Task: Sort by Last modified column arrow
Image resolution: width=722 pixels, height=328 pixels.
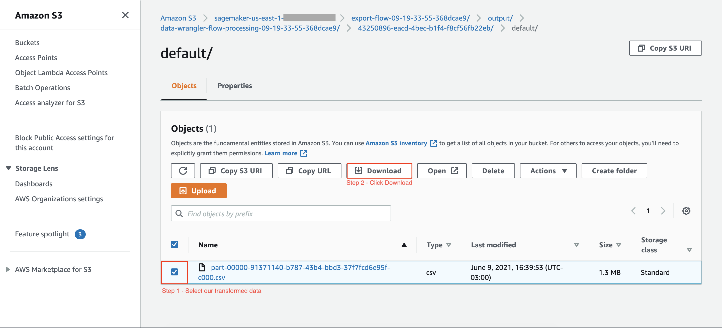Action: point(576,245)
